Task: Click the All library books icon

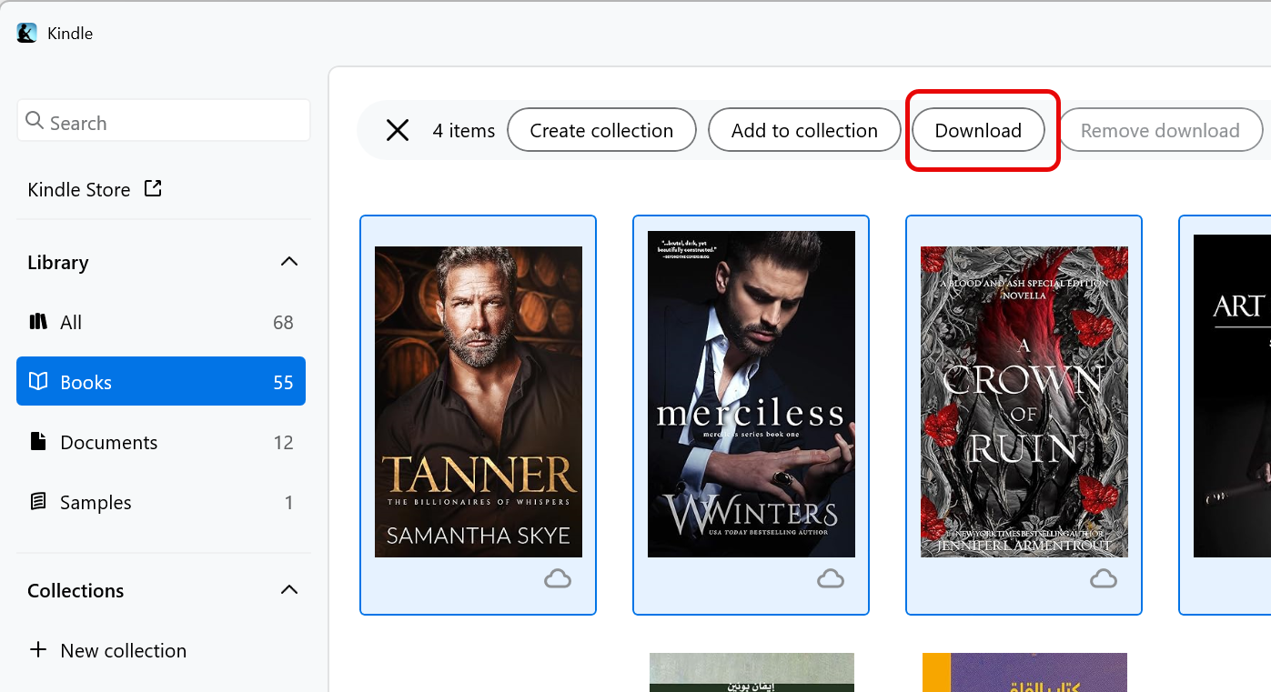Action: tap(38, 321)
